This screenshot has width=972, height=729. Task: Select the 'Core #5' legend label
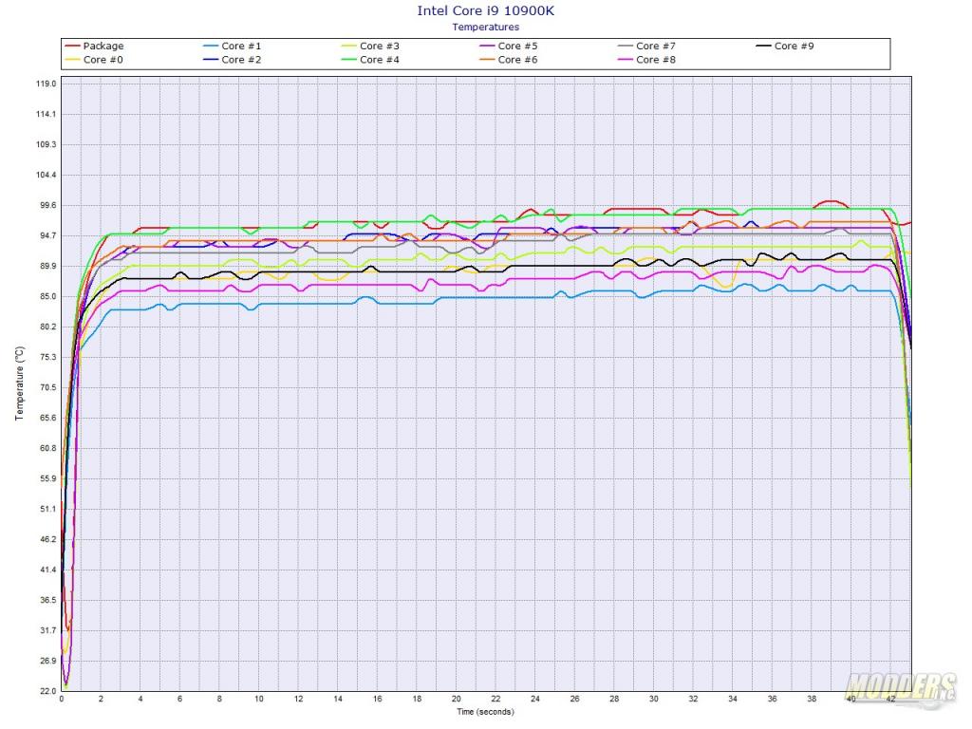click(517, 46)
